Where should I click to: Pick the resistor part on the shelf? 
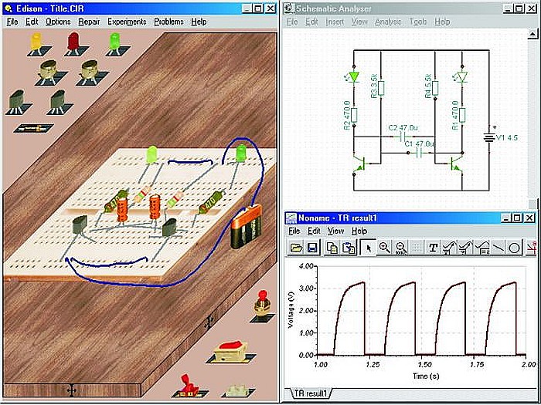tap(33, 129)
